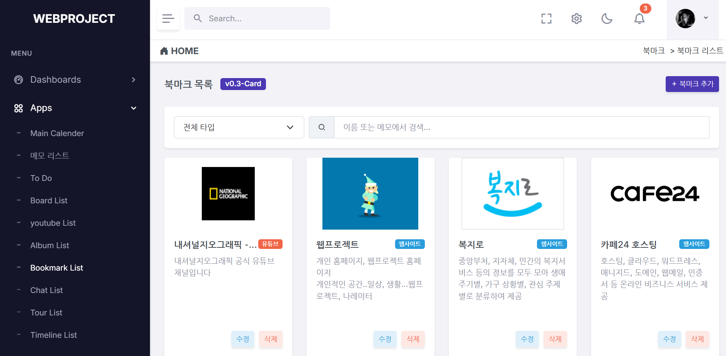Click 삭제 on 복지로 card
The image size is (726, 356).
pyautogui.click(x=555, y=339)
